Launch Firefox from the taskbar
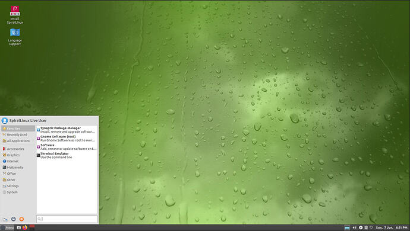410x231 pixels. 25,227
